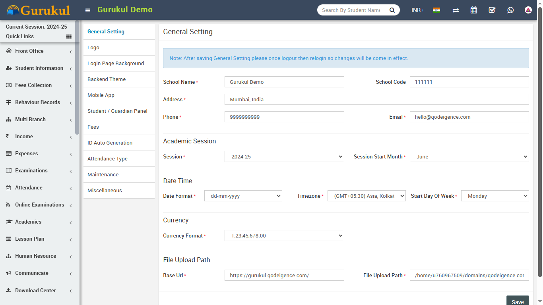Open the calendar icon in header
This screenshot has height=305, width=543.
[x=474, y=10]
